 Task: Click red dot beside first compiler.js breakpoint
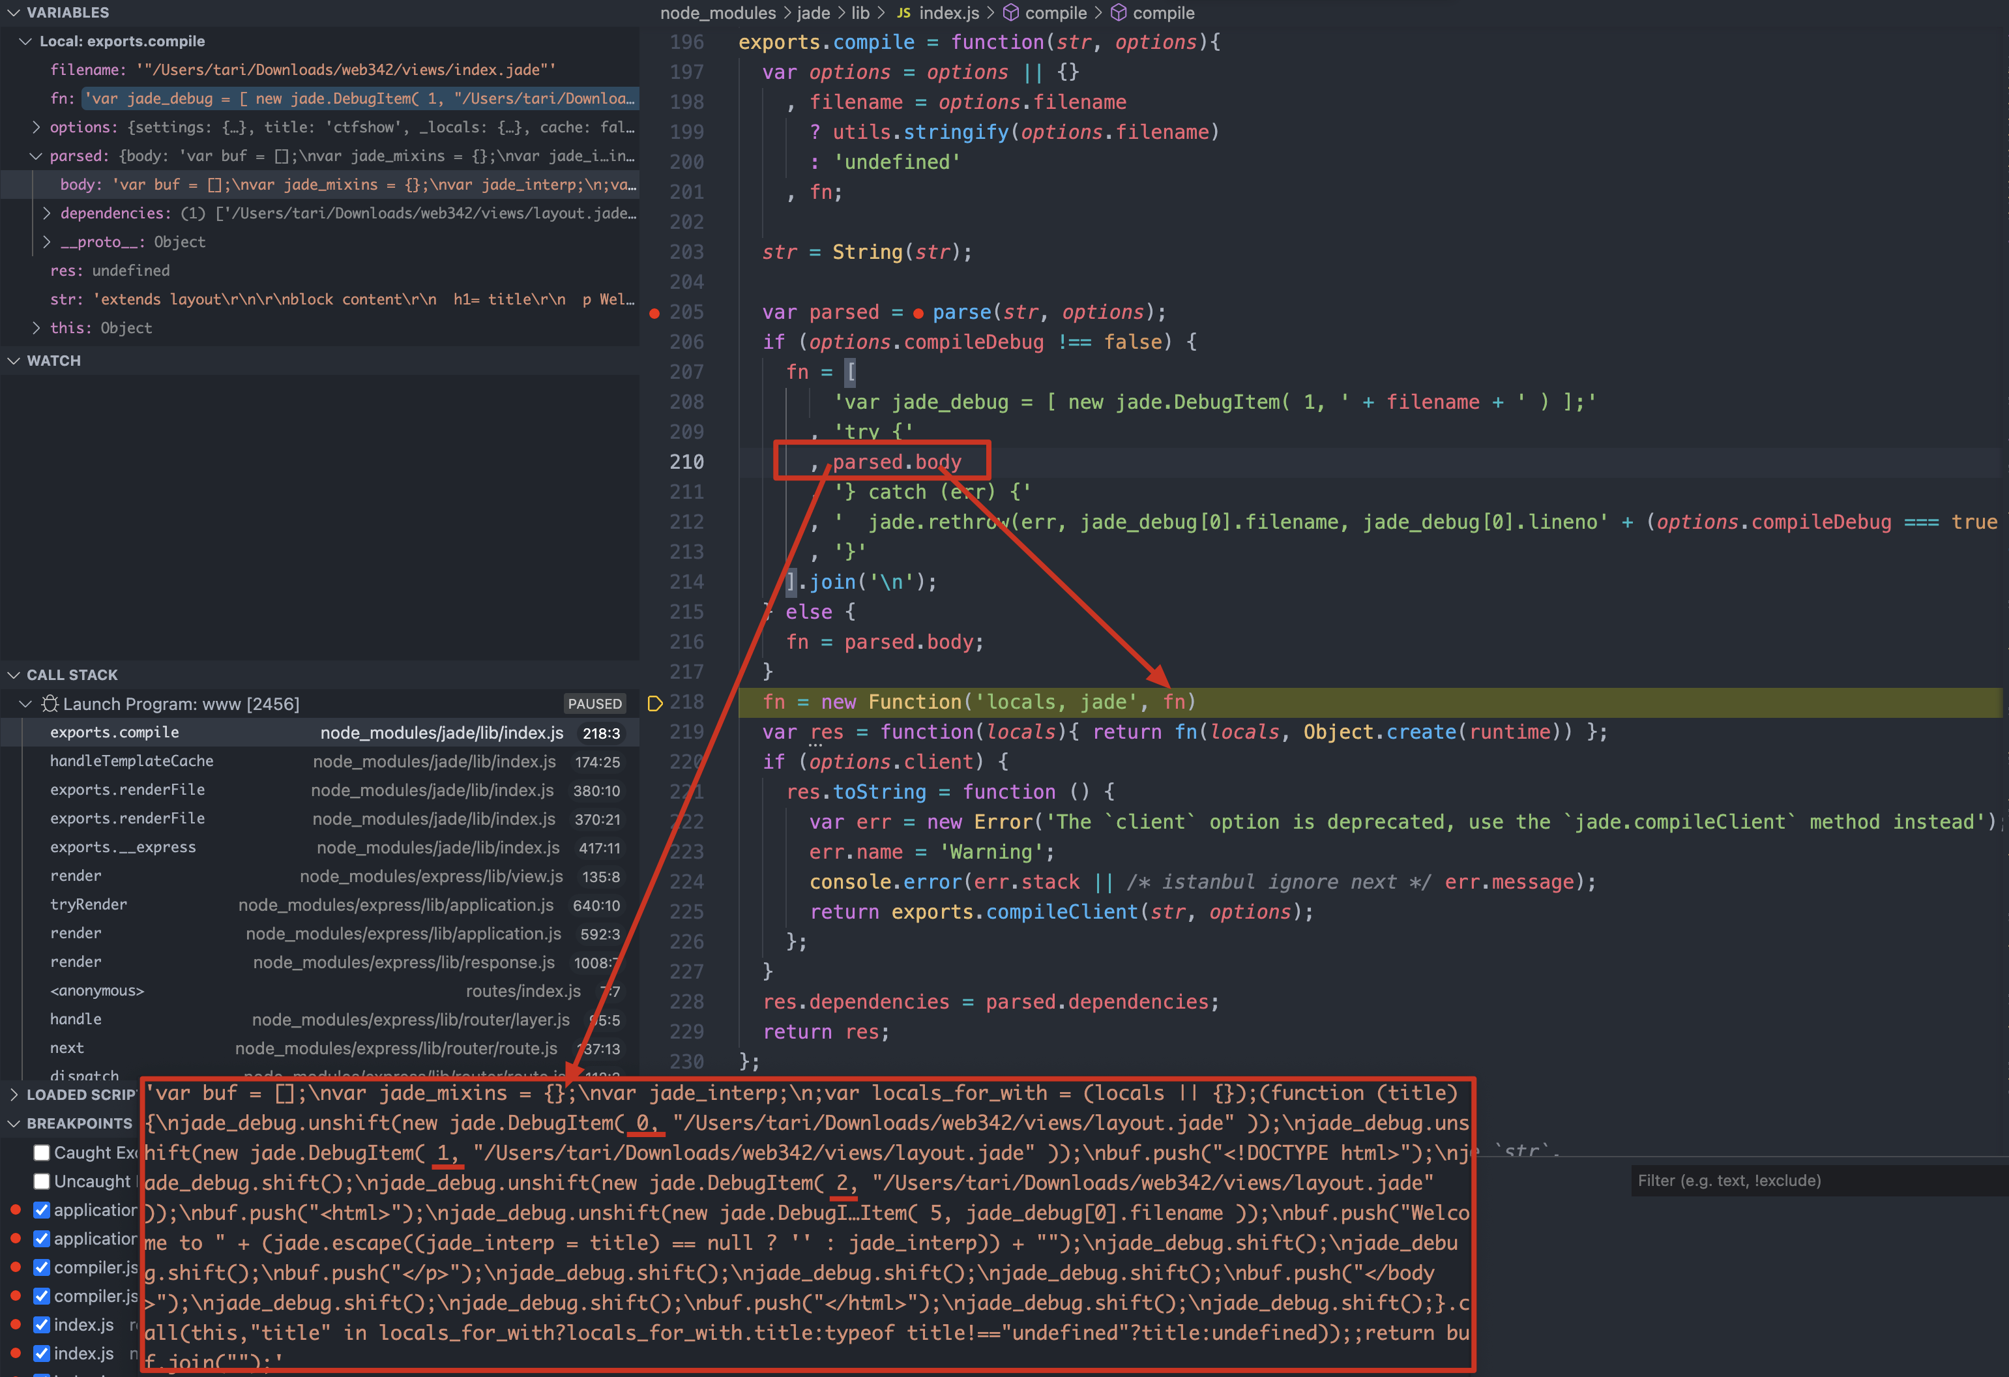[16, 1267]
